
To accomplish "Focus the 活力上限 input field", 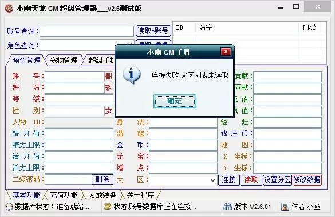I will (x=79, y=168).
